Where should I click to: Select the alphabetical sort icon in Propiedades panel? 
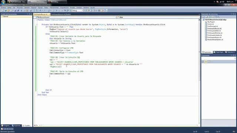[x=206, y=62]
